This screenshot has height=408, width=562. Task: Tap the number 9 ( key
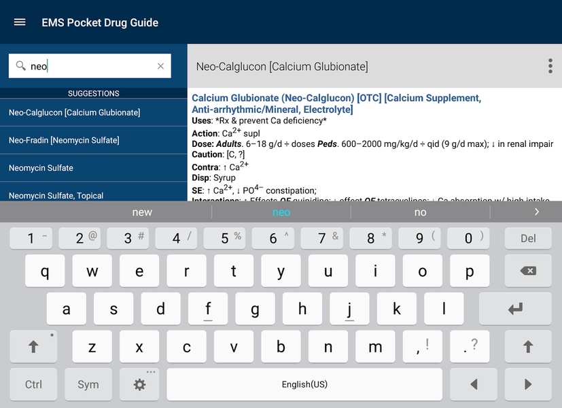click(x=419, y=239)
